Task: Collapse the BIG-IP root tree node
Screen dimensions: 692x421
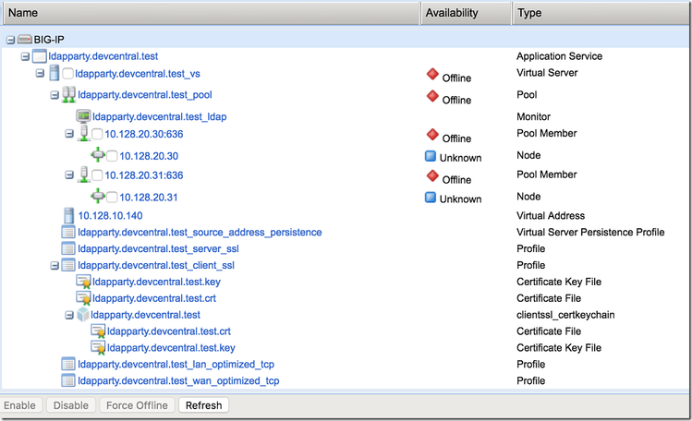Action: coord(10,41)
